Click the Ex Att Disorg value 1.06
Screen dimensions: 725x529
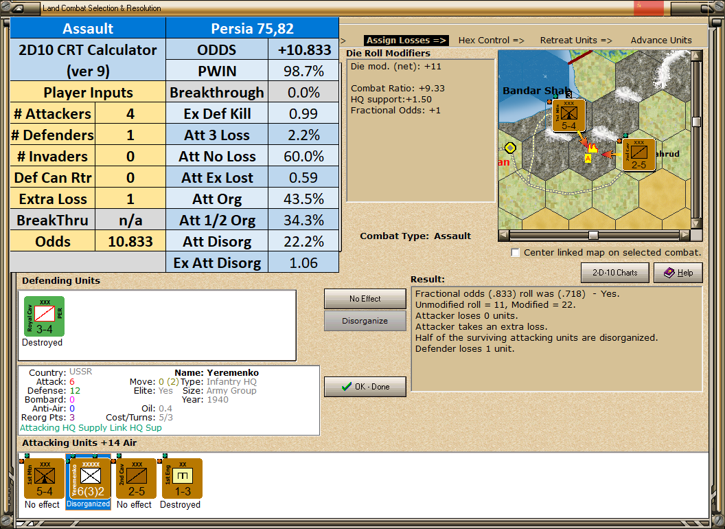(x=303, y=263)
